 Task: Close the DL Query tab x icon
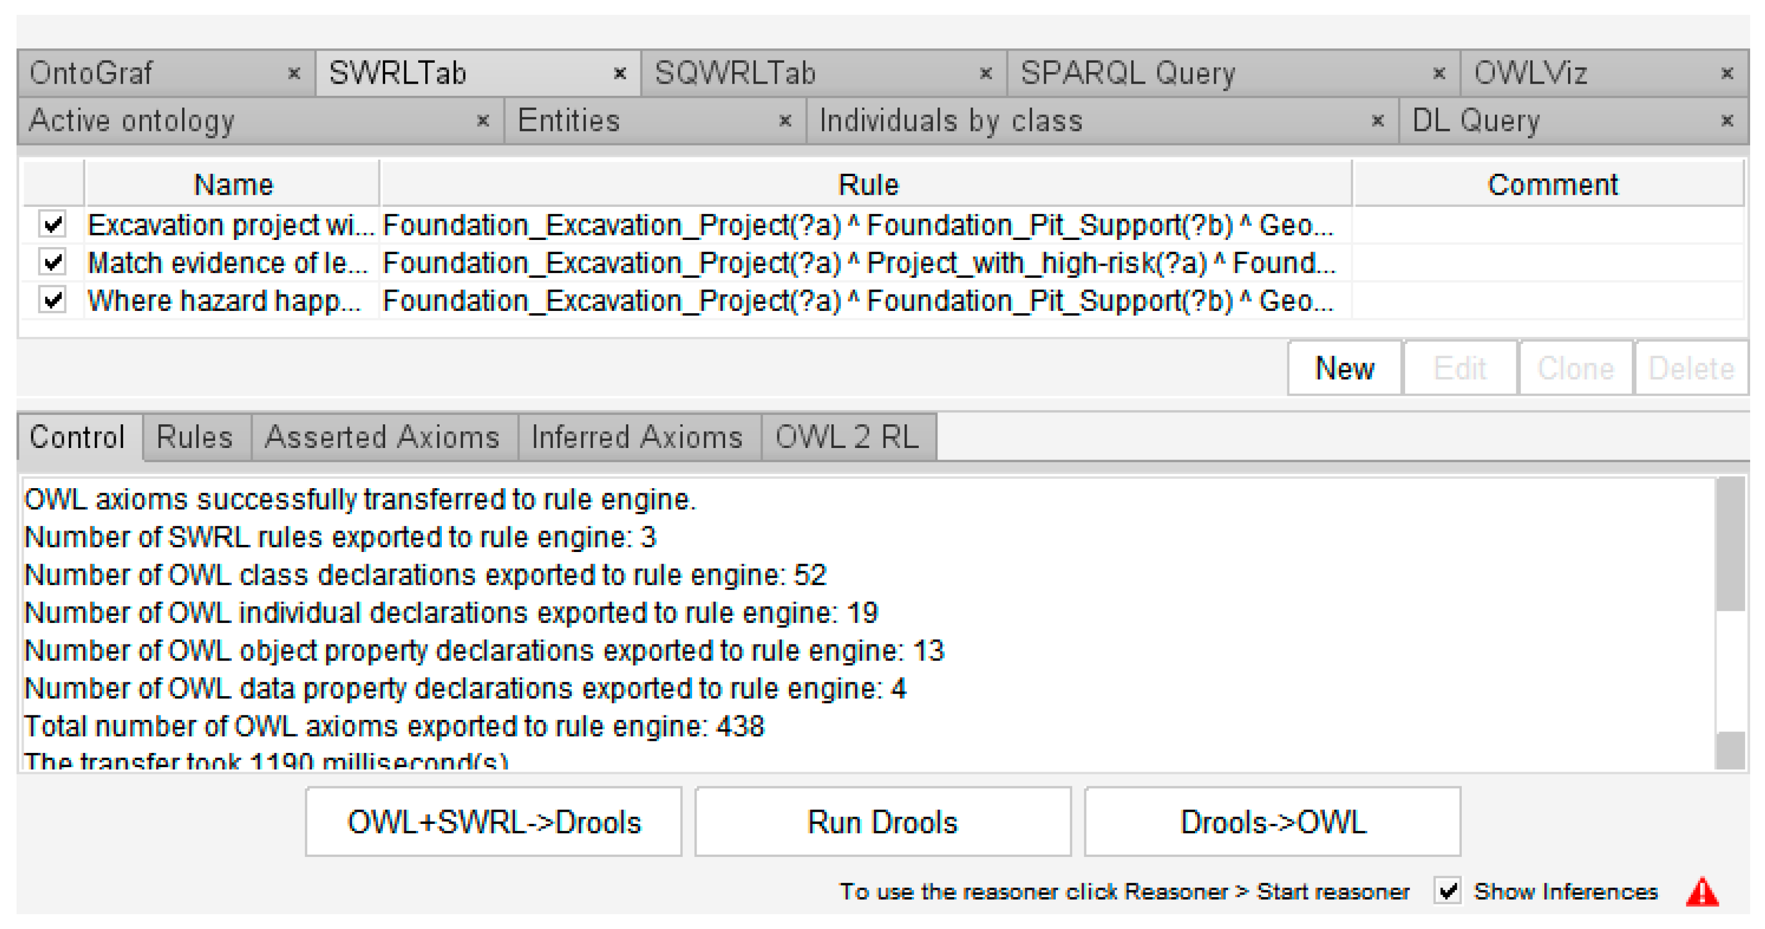click(x=1728, y=121)
